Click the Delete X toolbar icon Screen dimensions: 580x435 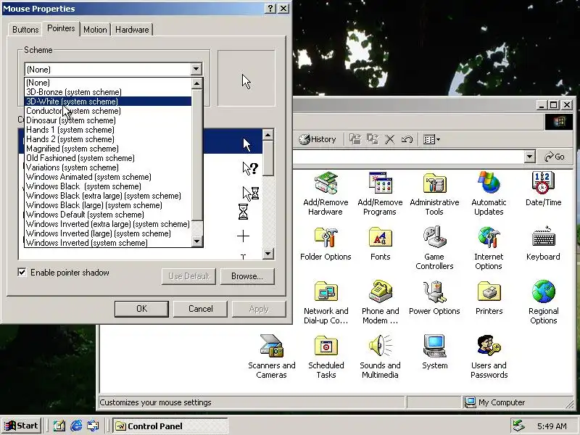pos(389,139)
